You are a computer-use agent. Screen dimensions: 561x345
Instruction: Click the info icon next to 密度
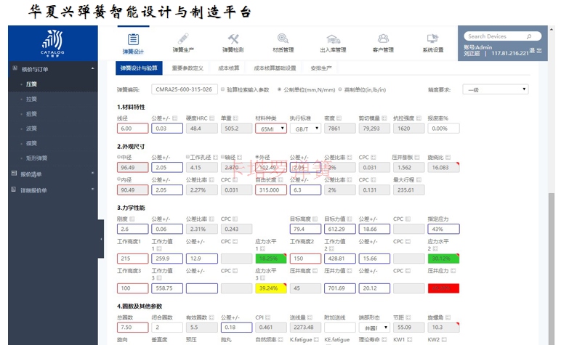pos(339,118)
